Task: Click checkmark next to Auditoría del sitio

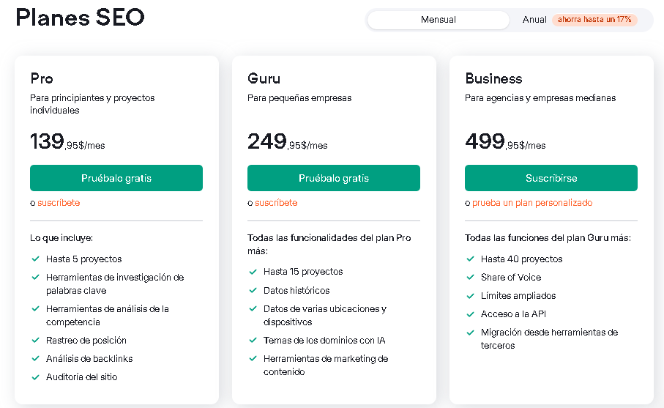Action: (36, 377)
